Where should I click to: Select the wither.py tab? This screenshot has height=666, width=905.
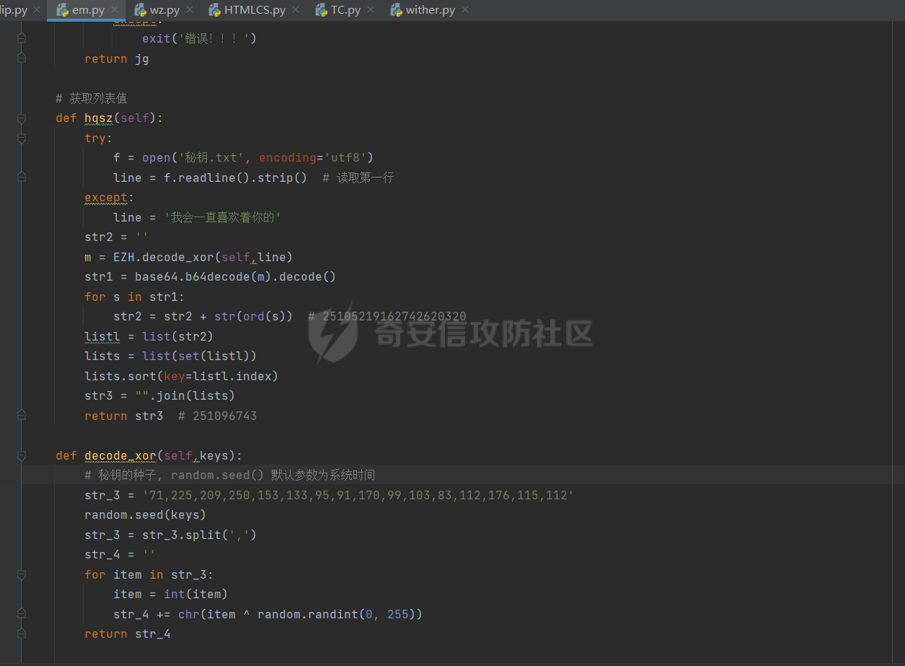tap(430, 10)
